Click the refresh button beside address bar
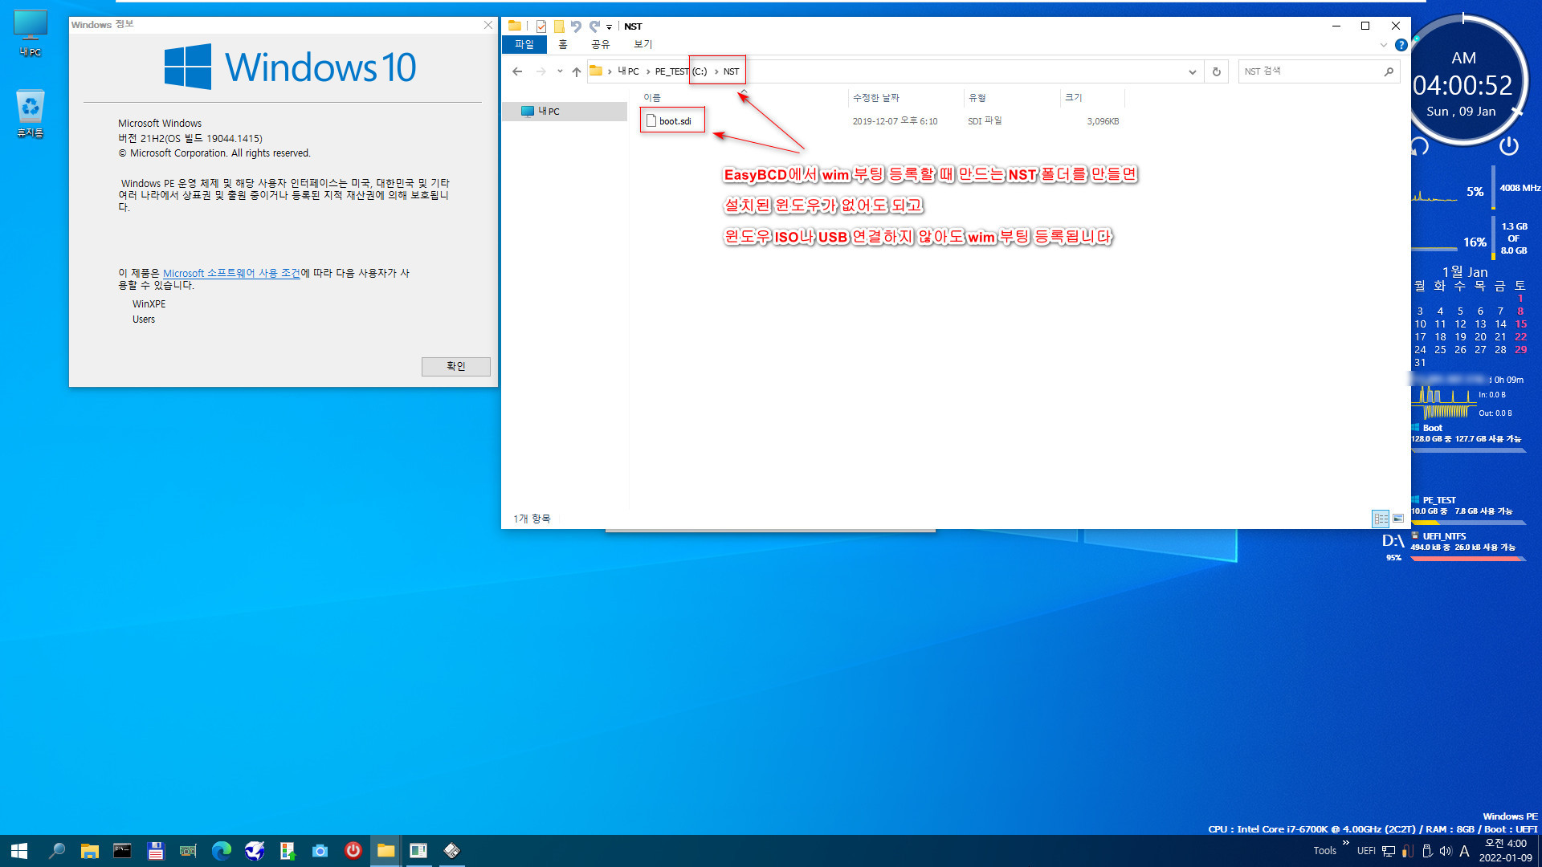The width and height of the screenshot is (1542, 867). click(1216, 71)
